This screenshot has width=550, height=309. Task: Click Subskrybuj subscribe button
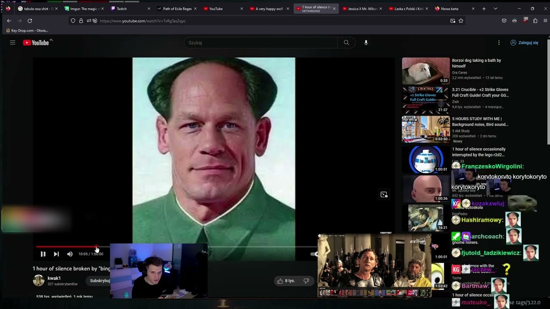(x=100, y=281)
